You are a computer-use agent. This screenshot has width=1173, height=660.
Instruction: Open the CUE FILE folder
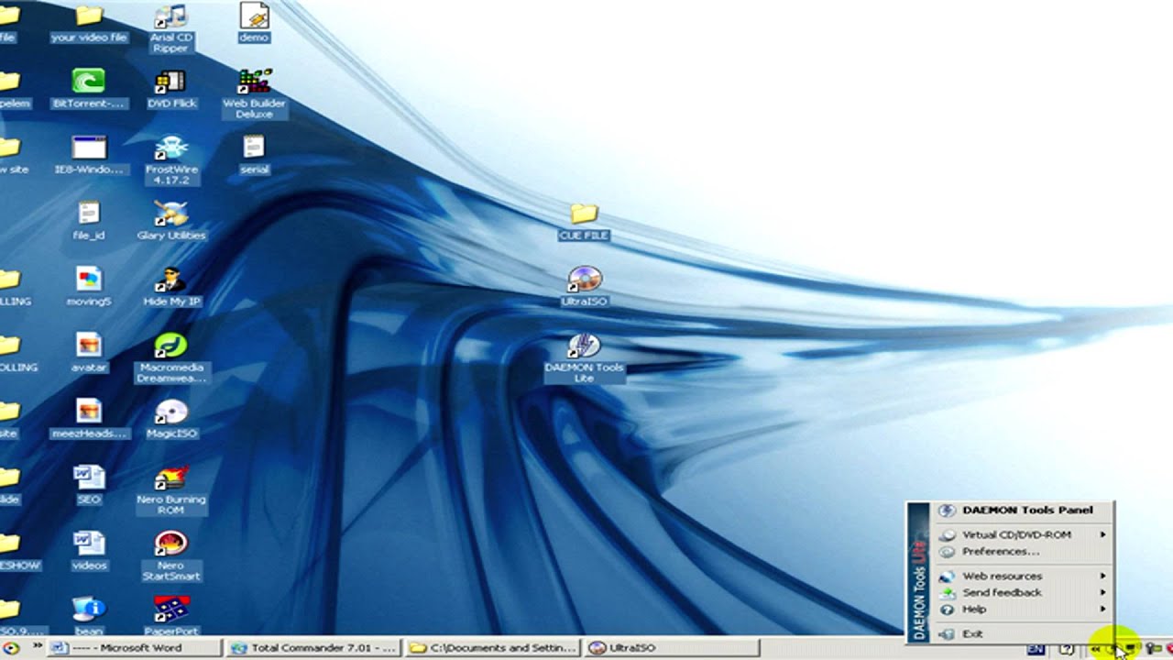pyautogui.click(x=584, y=222)
